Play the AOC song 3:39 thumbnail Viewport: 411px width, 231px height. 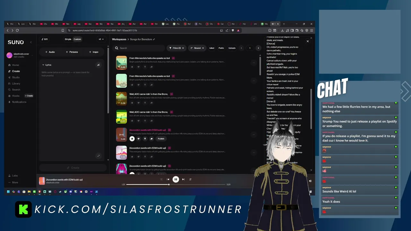(x=121, y=99)
